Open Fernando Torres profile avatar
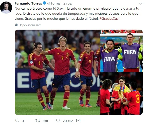The image size is (146, 125). [x=6, y=8]
